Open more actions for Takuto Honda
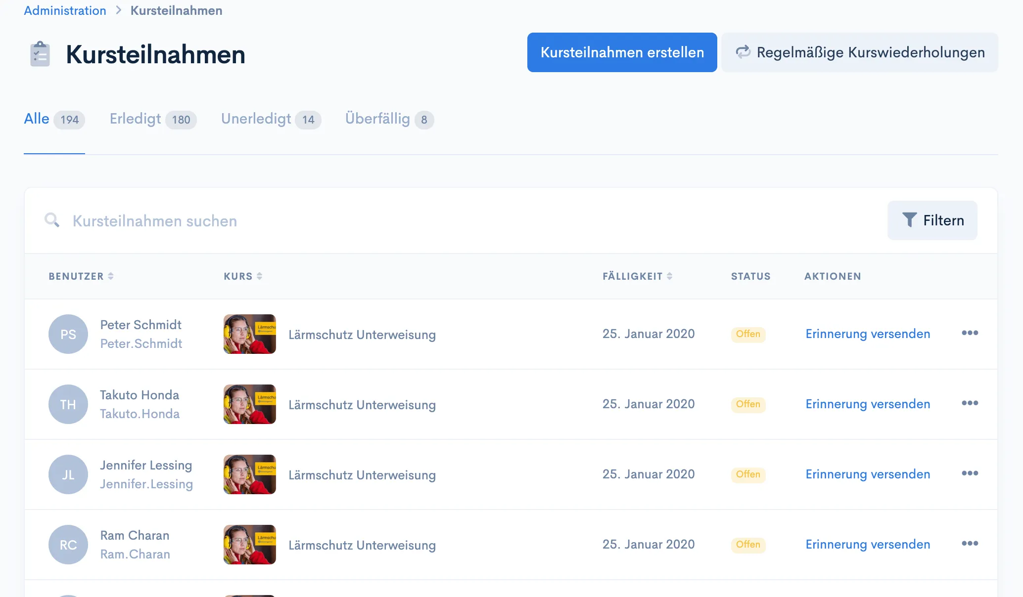 (x=970, y=403)
